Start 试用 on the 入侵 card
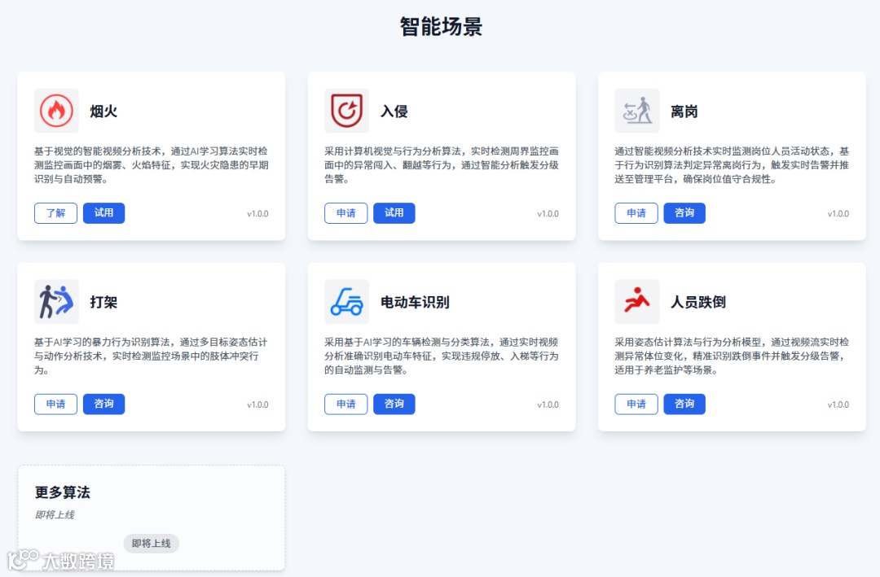The image size is (880, 577). [x=394, y=213]
